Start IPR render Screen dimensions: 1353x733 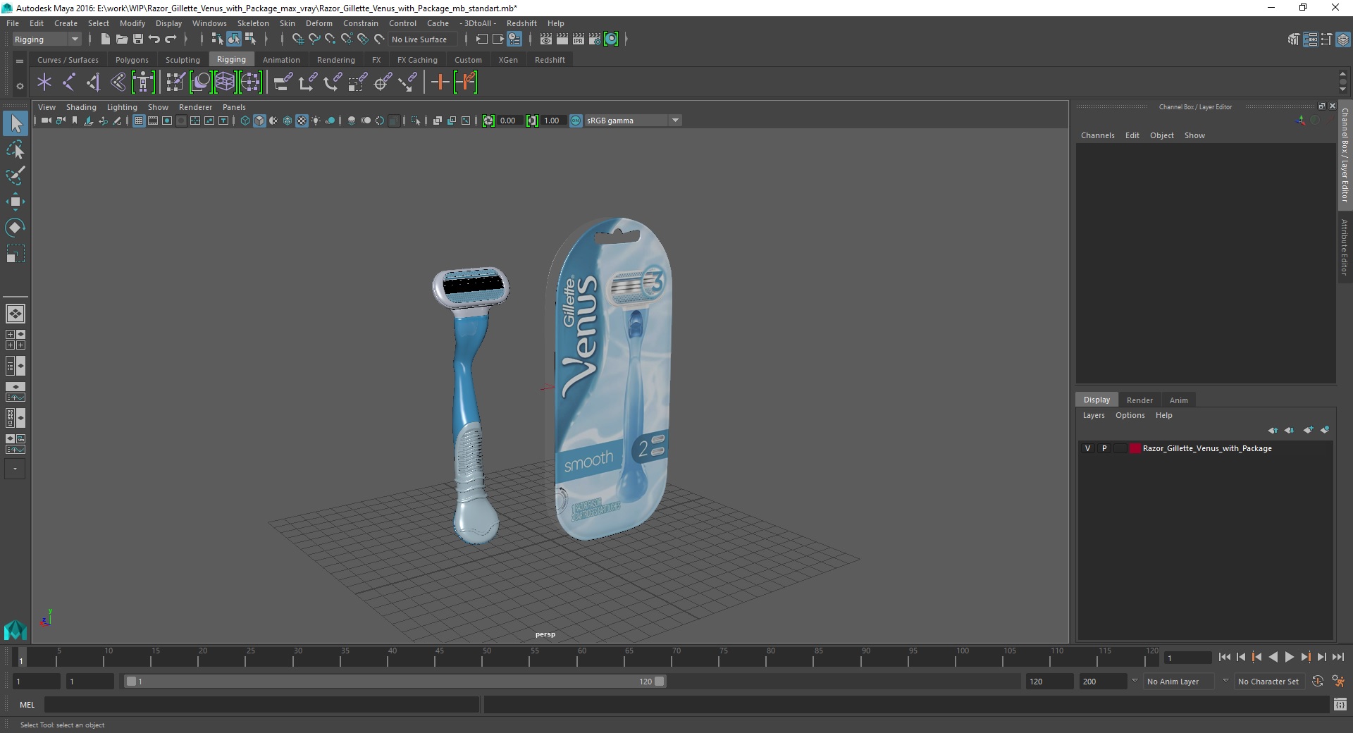tap(579, 39)
